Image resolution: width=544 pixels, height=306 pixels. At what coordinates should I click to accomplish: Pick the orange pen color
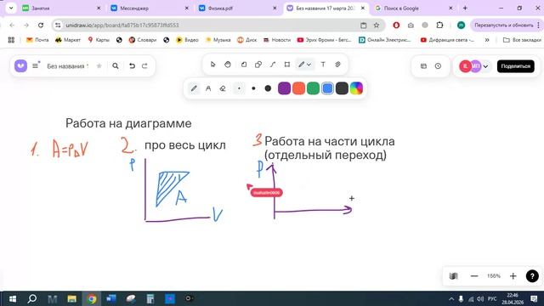pyautogui.click(x=298, y=88)
